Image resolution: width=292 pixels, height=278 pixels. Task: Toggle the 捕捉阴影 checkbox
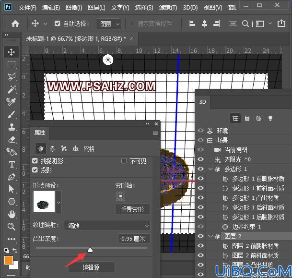(35, 161)
